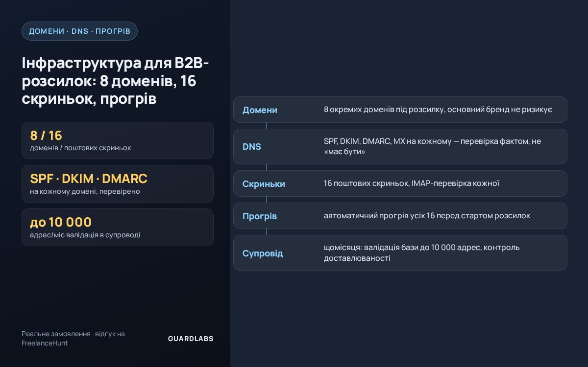Click the 8 / 16 stat card
This screenshot has width=588, height=367.
coord(118,140)
